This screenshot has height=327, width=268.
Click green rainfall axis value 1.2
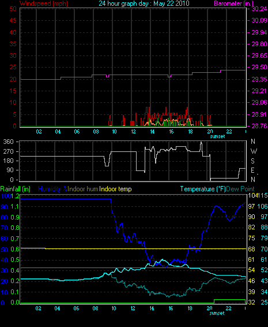(15, 196)
